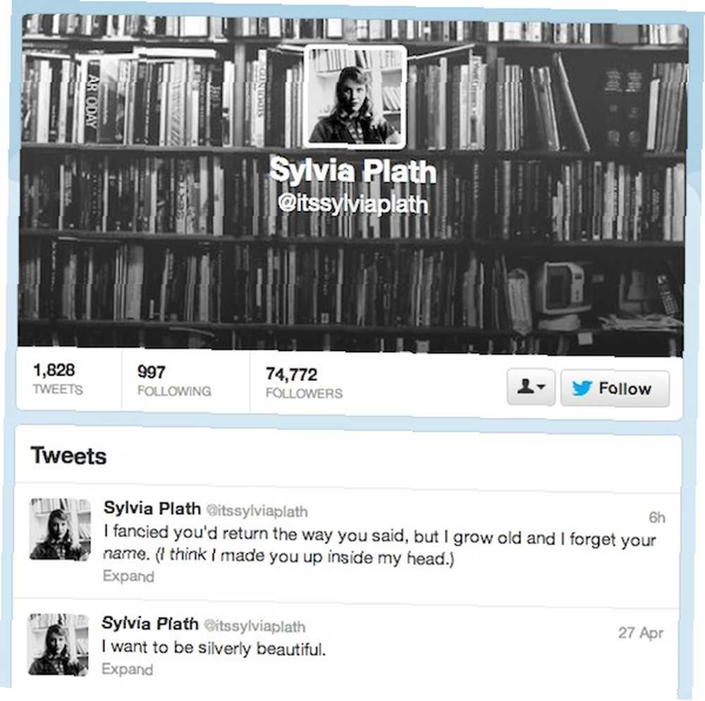Viewport: 705px width, 701px height.
Task: Open the 997 Following list
Action: click(174, 381)
